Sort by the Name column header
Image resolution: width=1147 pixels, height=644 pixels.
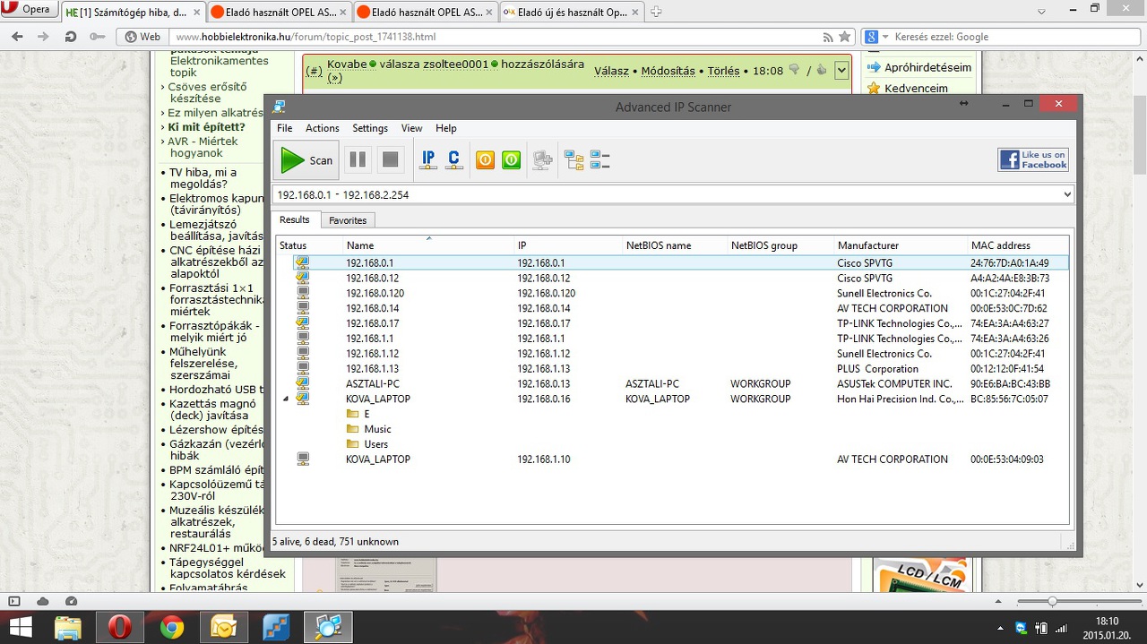point(430,245)
